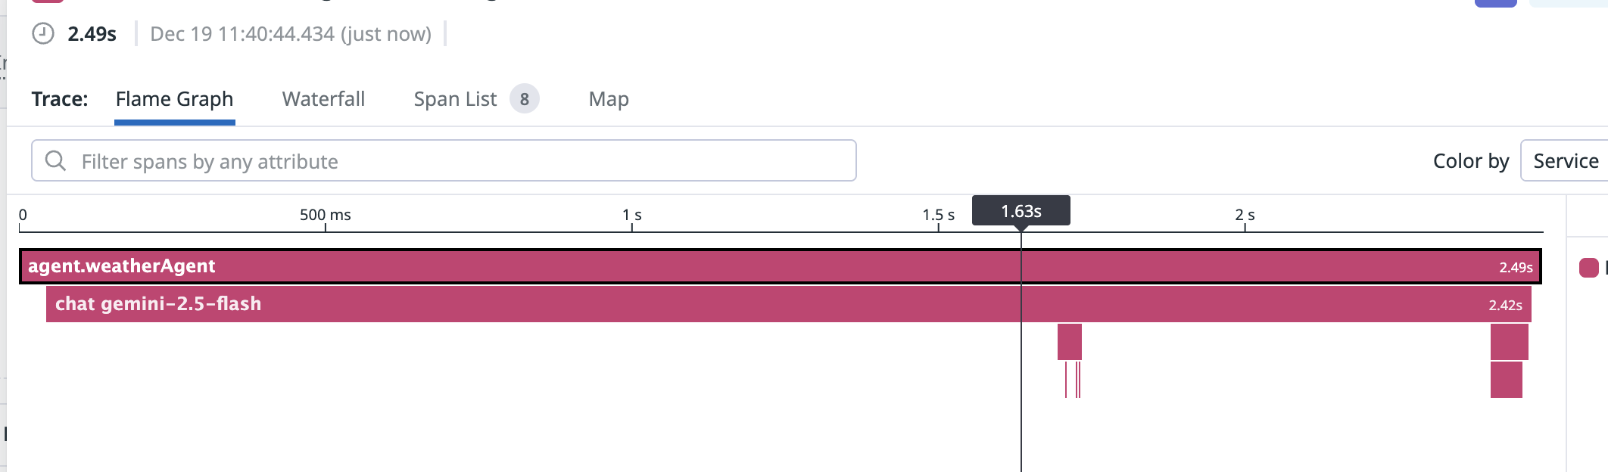Screen dimensions: 1608x472
Task: Click the upper child span at far right
Action: click(1509, 342)
